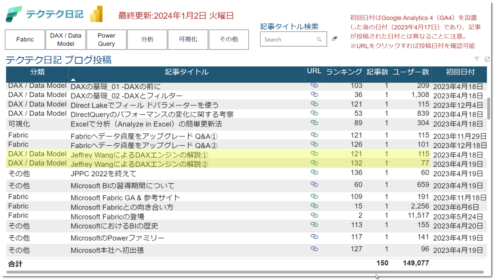Screen dimensions: 495x280
Task: Open the URL link for JPPC 2022を終えて
Action: (314, 173)
